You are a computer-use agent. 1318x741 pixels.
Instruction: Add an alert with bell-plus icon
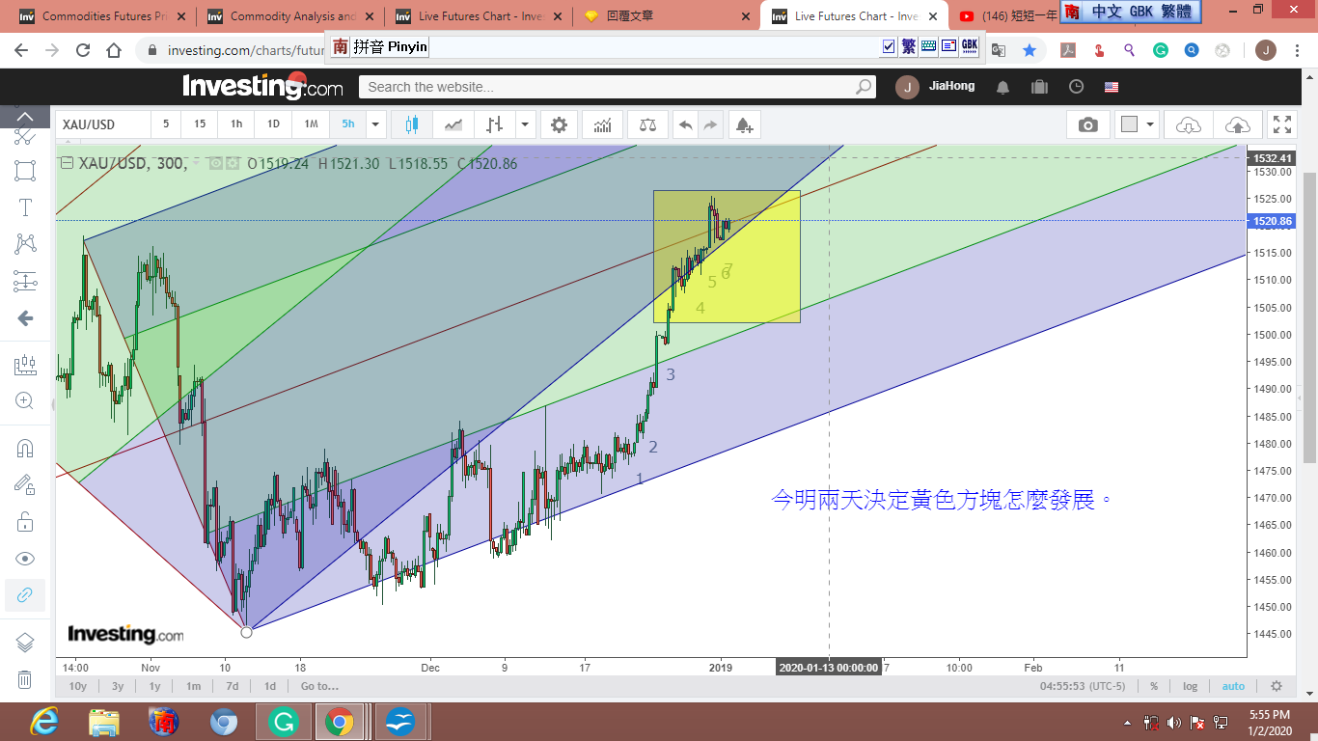tap(743, 124)
